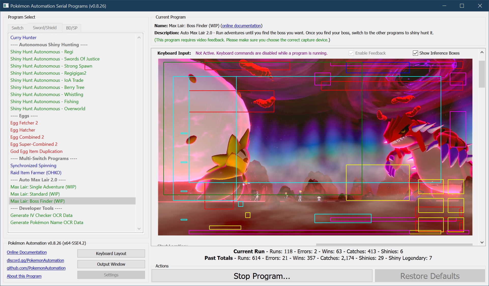Visit github.com/PokemonAutomation link

coord(36,268)
